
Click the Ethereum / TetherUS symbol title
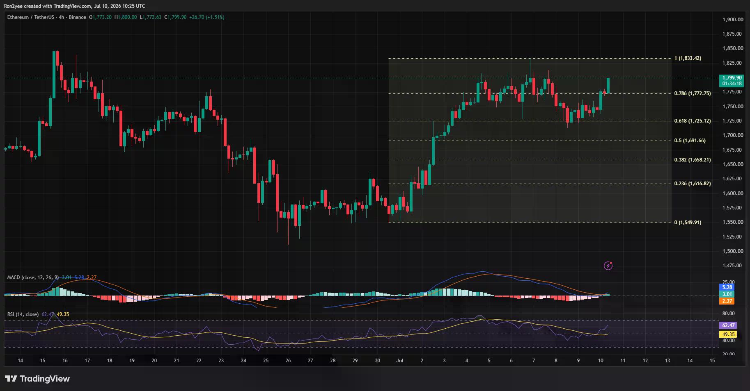pyautogui.click(x=31, y=17)
